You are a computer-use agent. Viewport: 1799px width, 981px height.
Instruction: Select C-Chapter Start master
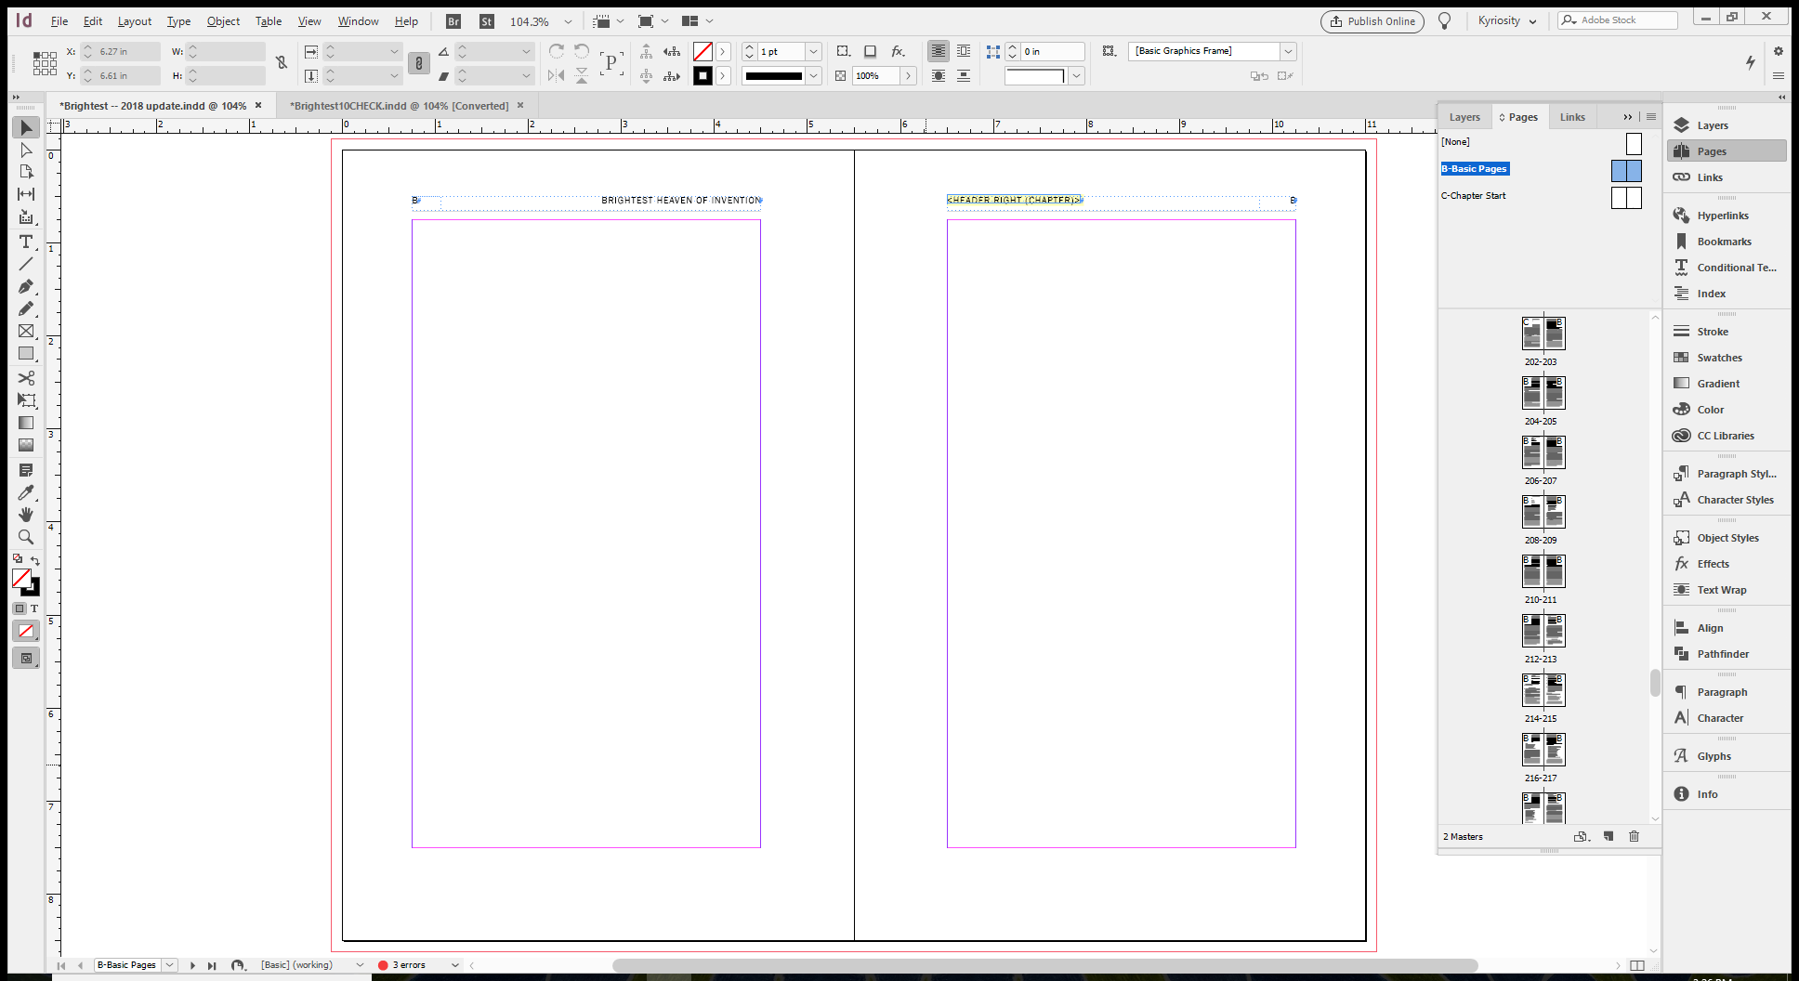(1473, 196)
